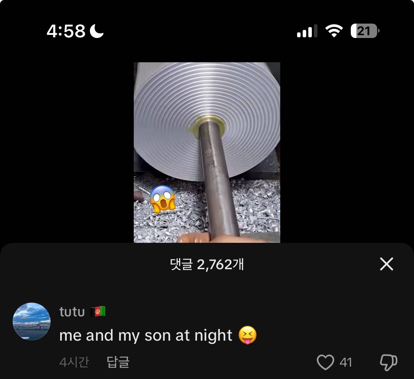Viewport: 414px width, 379px height.
Task: Tap the battery indicator showing 21
Action: coord(365,31)
